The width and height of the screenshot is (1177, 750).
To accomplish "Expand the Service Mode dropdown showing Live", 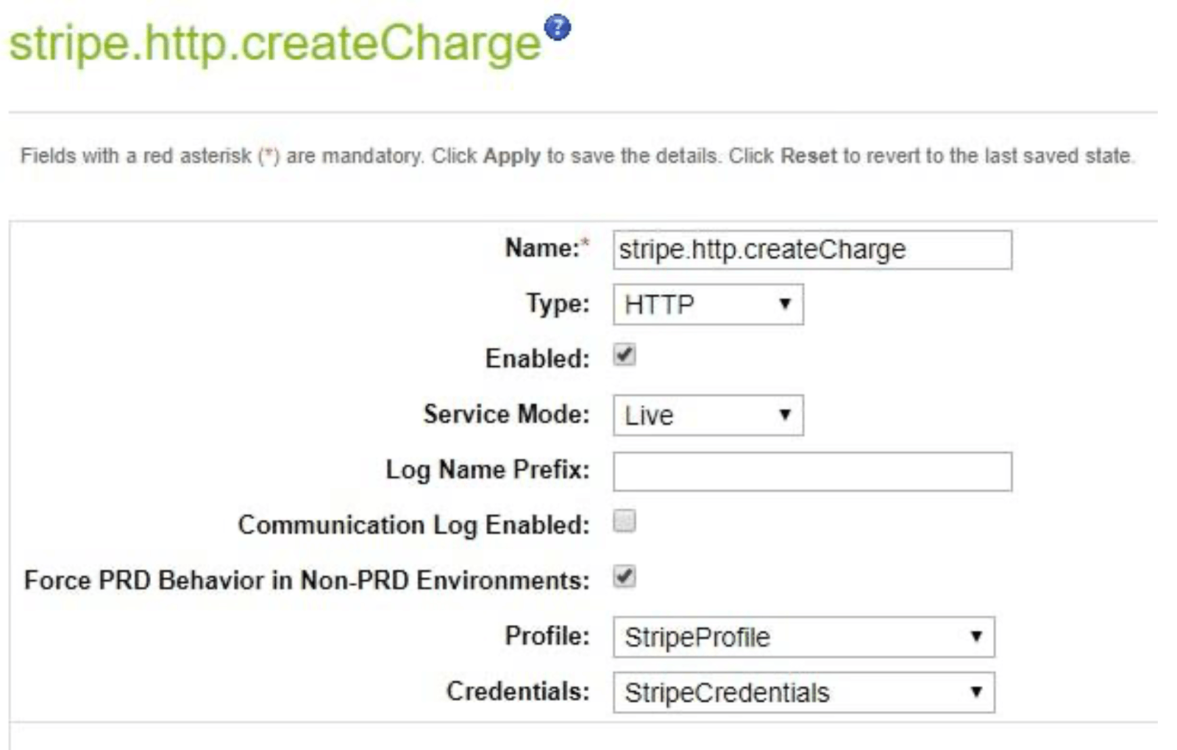I will coord(708,415).
